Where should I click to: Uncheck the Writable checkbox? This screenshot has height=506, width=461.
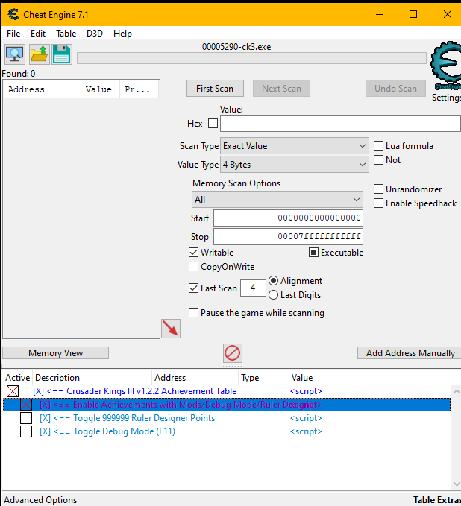point(193,253)
